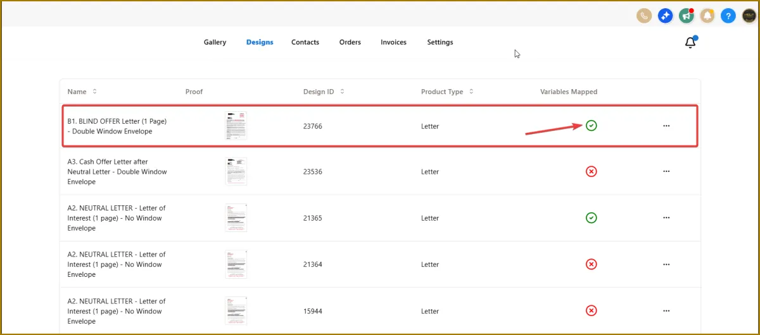Sort the table by Name column

click(95, 92)
